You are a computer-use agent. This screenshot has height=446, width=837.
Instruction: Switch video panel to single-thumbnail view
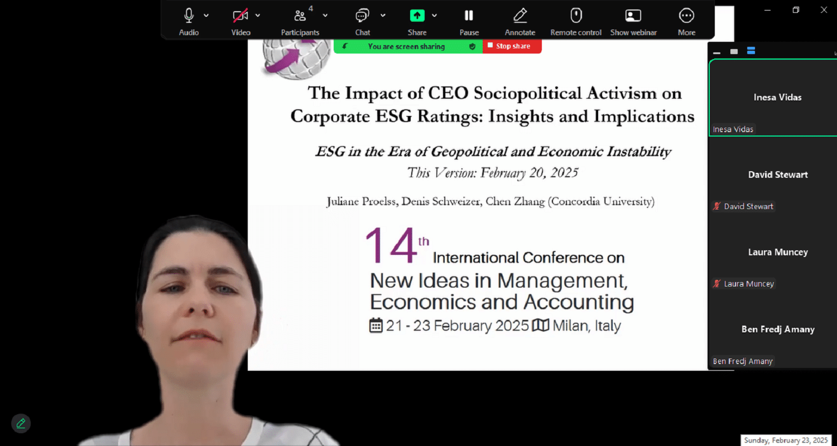point(734,51)
